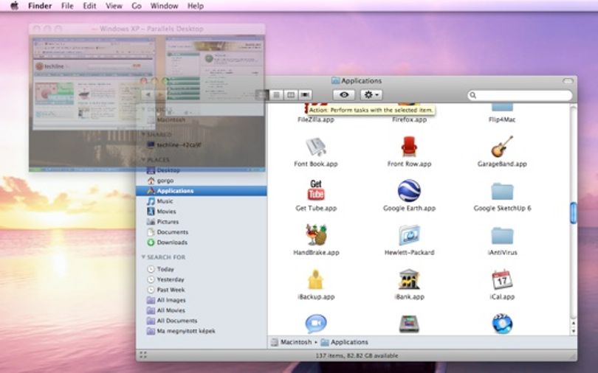Click the Get Tube.app icon
Image resolution: width=598 pixels, height=373 pixels.
coord(316,190)
